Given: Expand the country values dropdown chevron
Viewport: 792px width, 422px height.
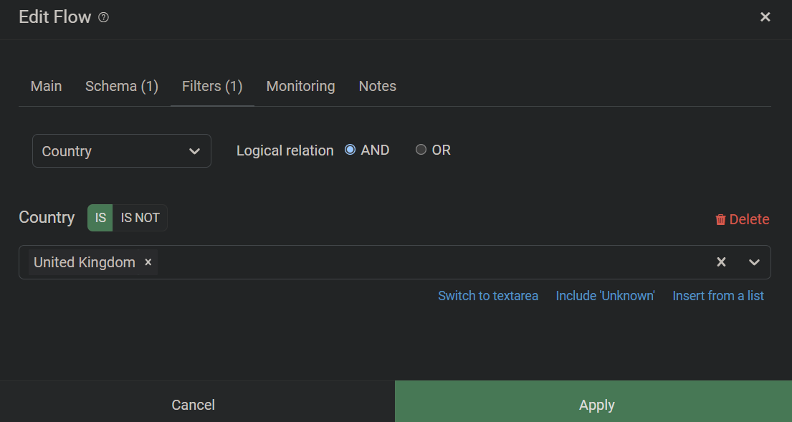Looking at the screenshot, I should click(754, 262).
